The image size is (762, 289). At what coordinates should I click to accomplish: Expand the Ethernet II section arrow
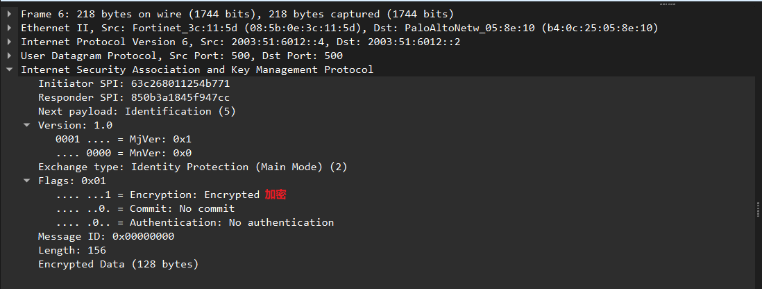(x=9, y=28)
